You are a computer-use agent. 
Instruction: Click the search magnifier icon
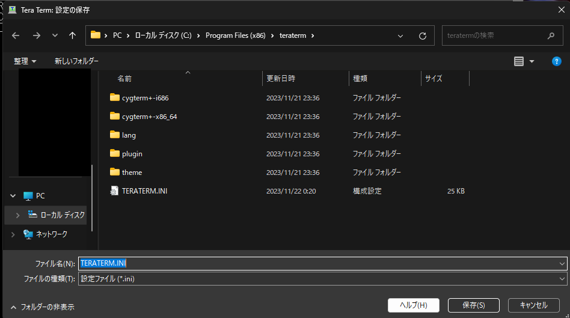click(x=551, y=35)
